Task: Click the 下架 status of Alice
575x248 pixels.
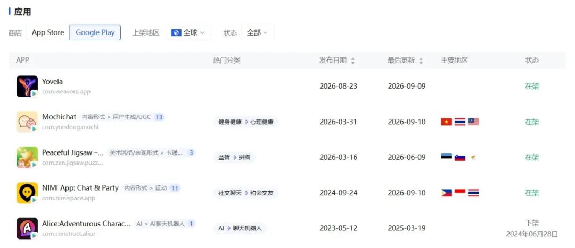Action: [x=532, y=223]
